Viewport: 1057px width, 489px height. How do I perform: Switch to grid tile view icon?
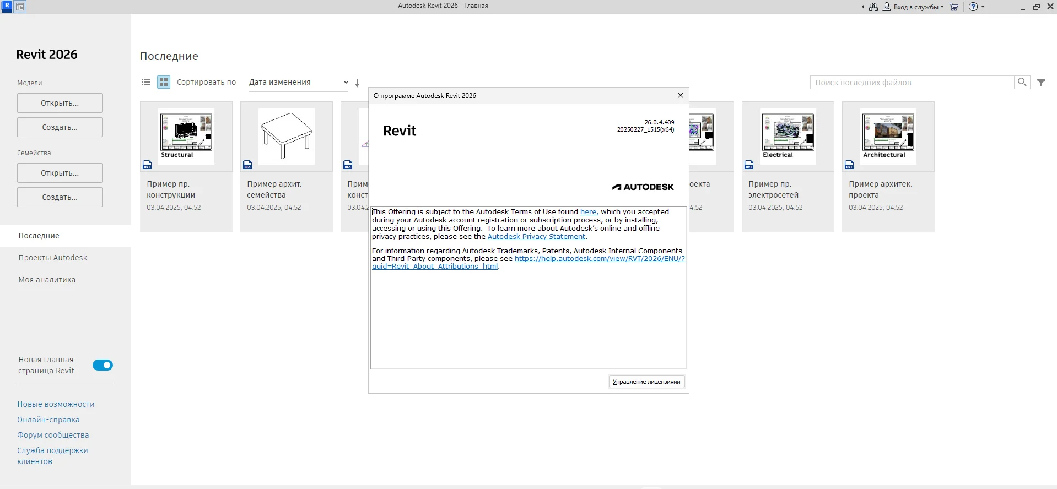click(164, 82)
